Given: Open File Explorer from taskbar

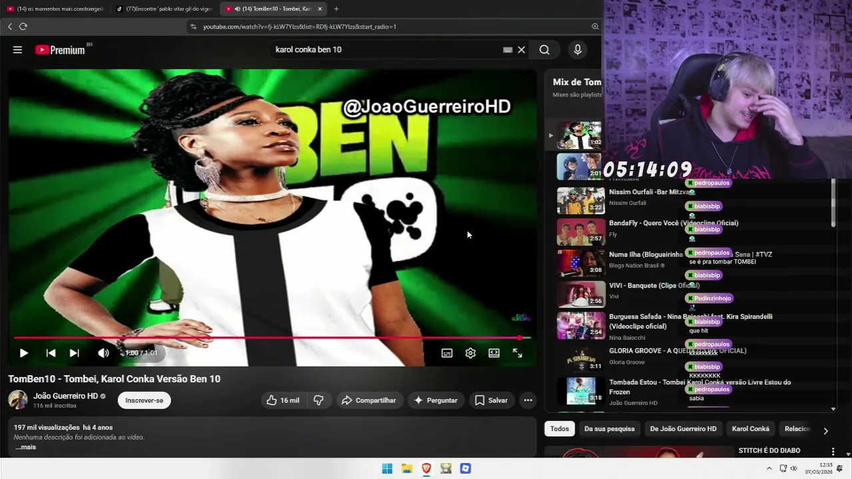Looking at the screenshot, I should click(x=407, y=468).
